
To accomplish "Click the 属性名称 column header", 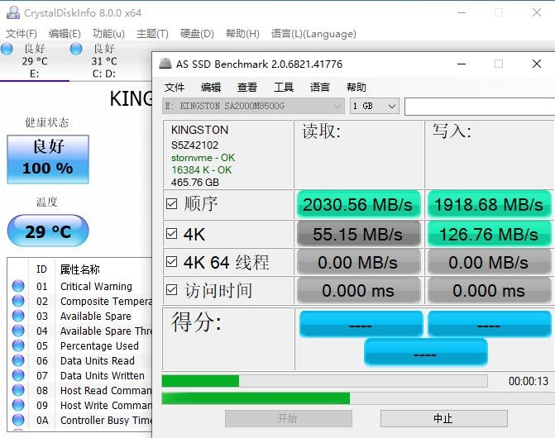I will coord(80,269).
